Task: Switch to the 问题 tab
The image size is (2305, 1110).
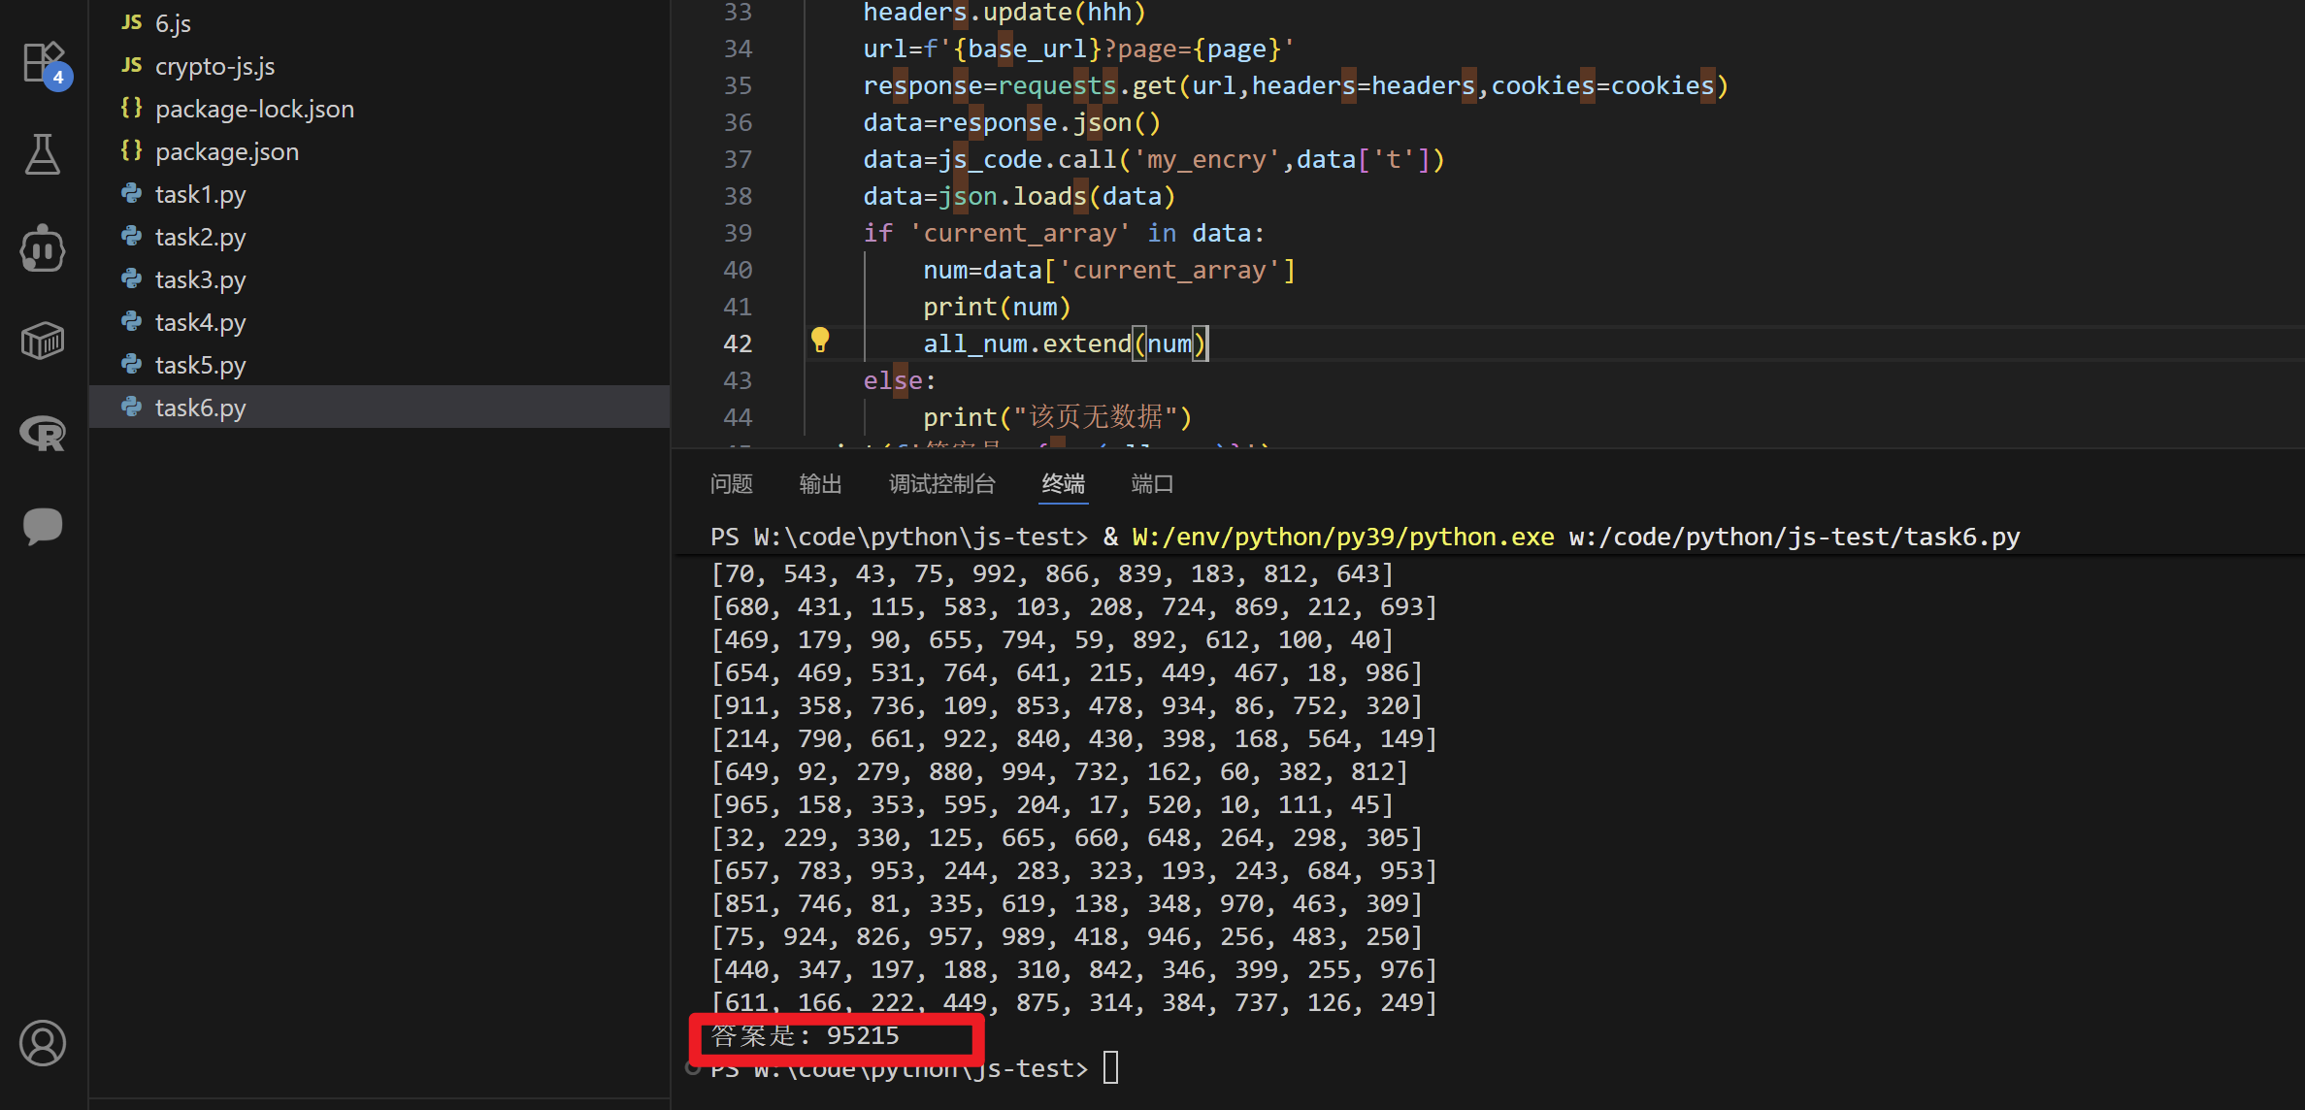Action: coord(731,484)
